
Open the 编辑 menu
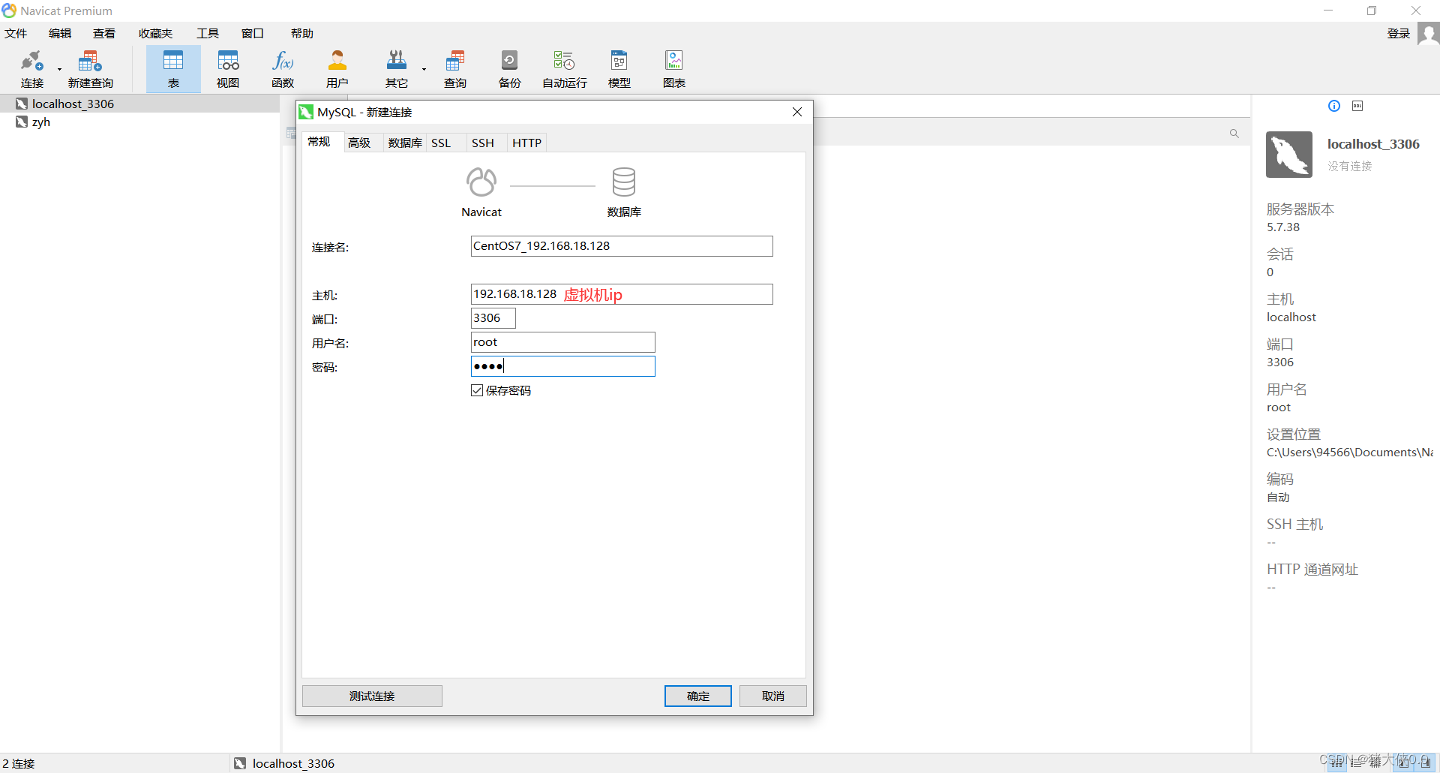tap(60, 34)
